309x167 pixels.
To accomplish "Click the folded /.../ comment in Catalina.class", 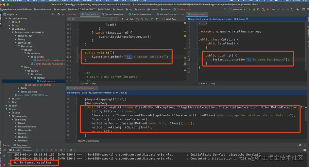I will (203, 24).
